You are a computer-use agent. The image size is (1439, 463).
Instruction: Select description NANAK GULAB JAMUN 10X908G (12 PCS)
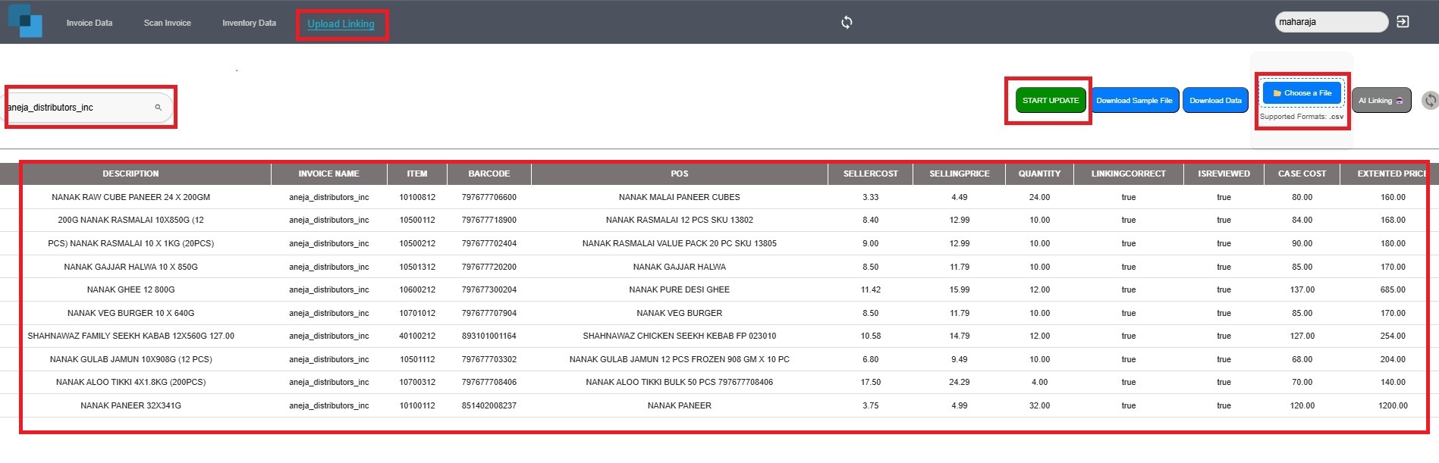coord(131,359)
